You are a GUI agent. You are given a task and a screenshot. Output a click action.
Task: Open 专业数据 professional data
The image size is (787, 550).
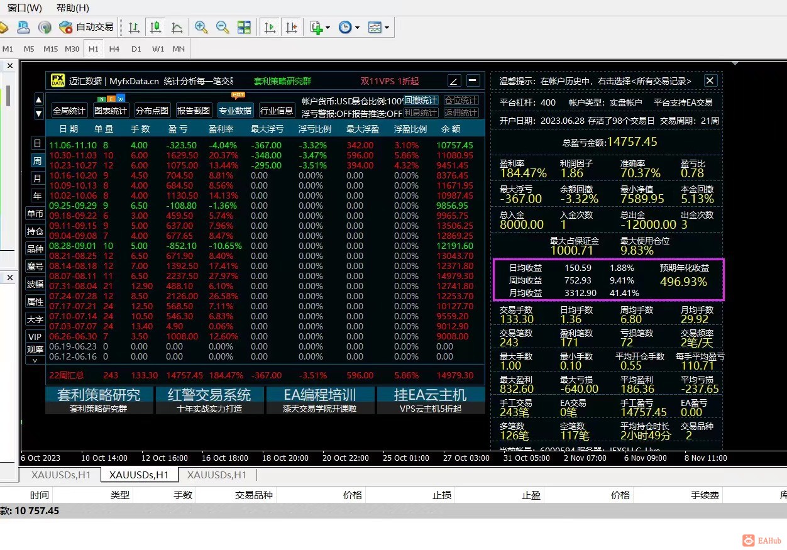235,111
